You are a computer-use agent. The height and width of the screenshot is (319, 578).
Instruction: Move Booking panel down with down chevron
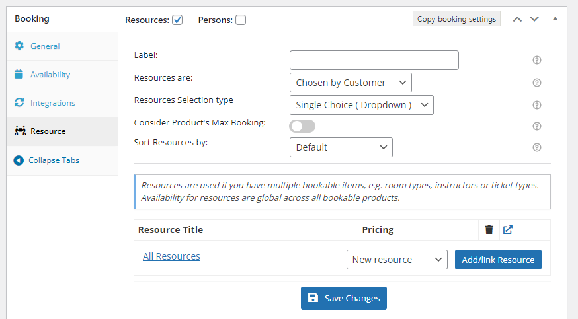[534, 19]
